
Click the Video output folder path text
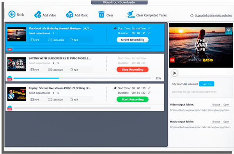(x=200, y=110)
